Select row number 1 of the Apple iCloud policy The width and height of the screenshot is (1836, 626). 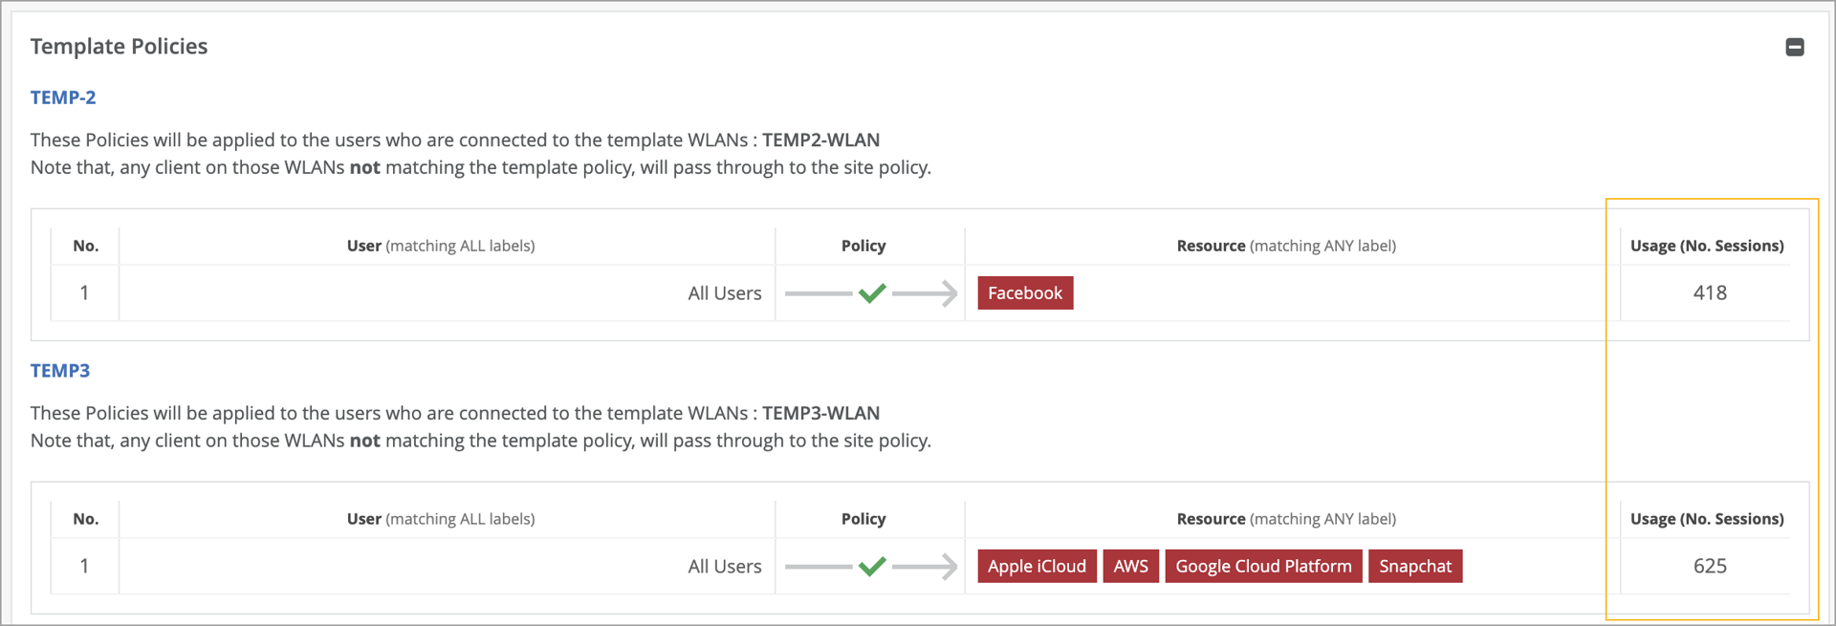pyautogui.click(x=84, y=567)
